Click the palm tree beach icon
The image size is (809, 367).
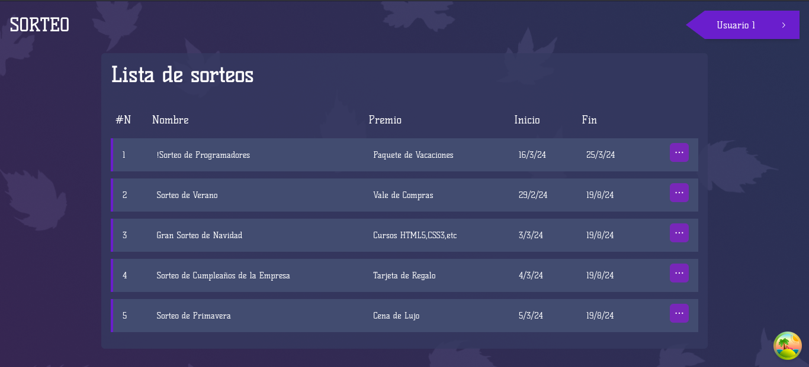[788, 346]
